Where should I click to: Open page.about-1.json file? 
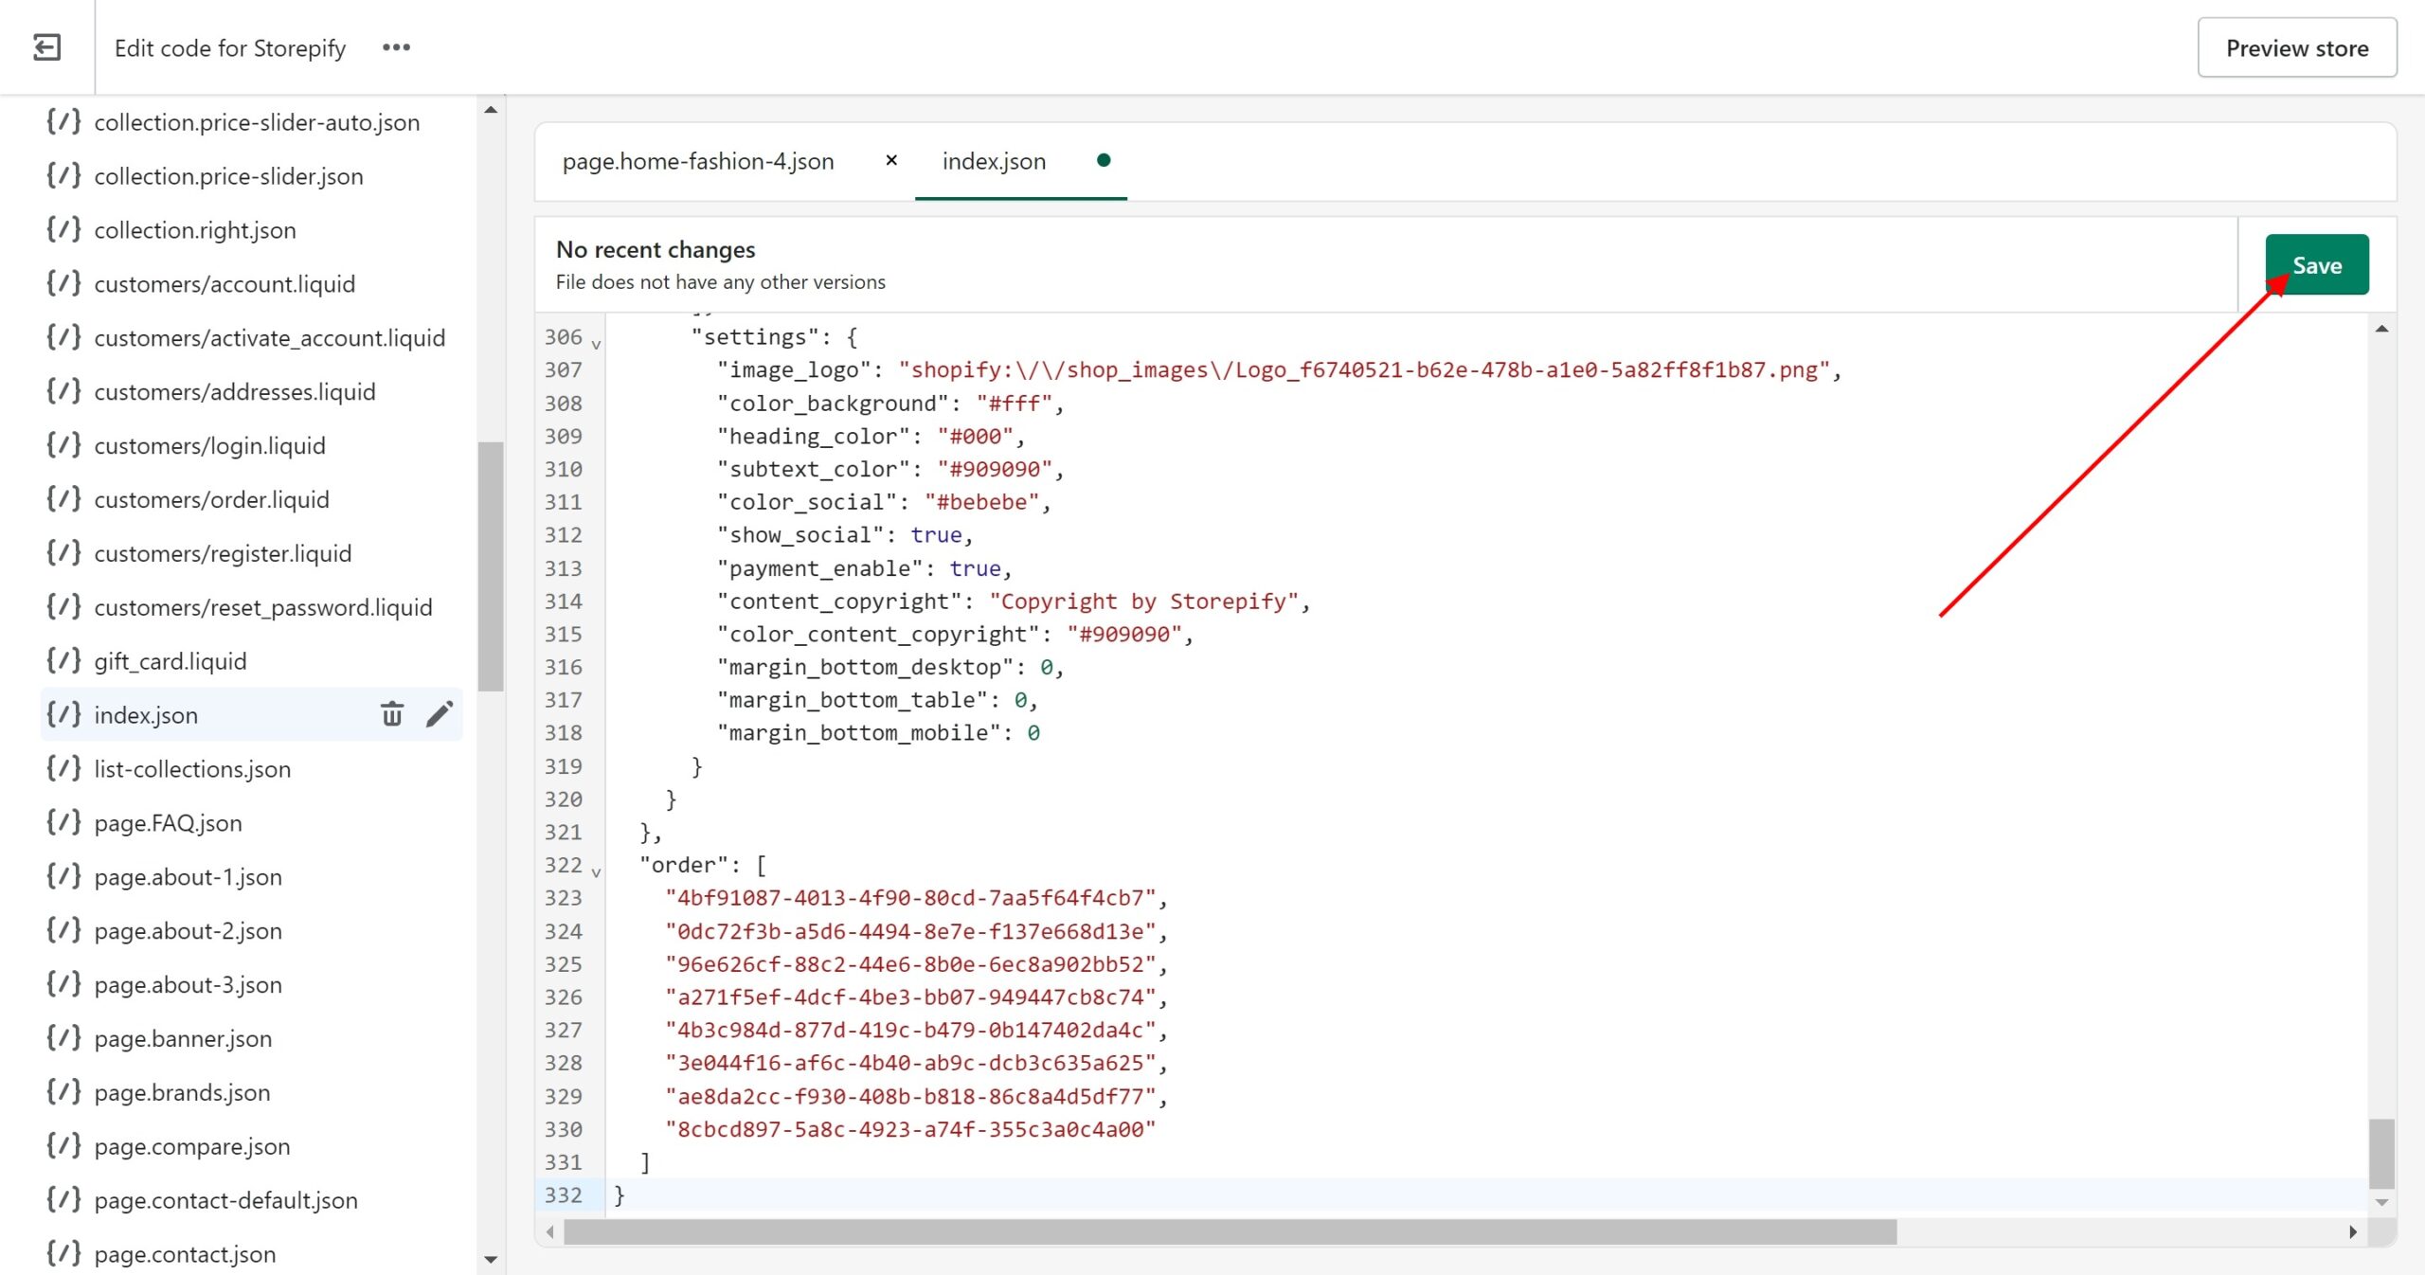(x=188, y=877)
